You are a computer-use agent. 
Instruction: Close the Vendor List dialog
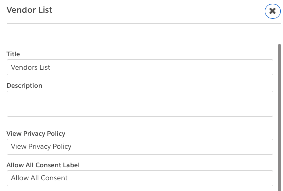tap(273, 11)
